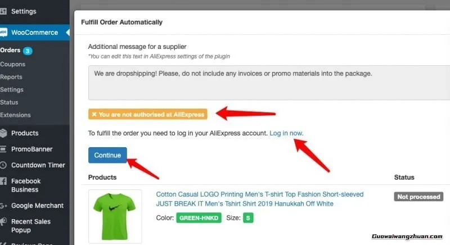Click the Not processed status badge

point(418,197)
